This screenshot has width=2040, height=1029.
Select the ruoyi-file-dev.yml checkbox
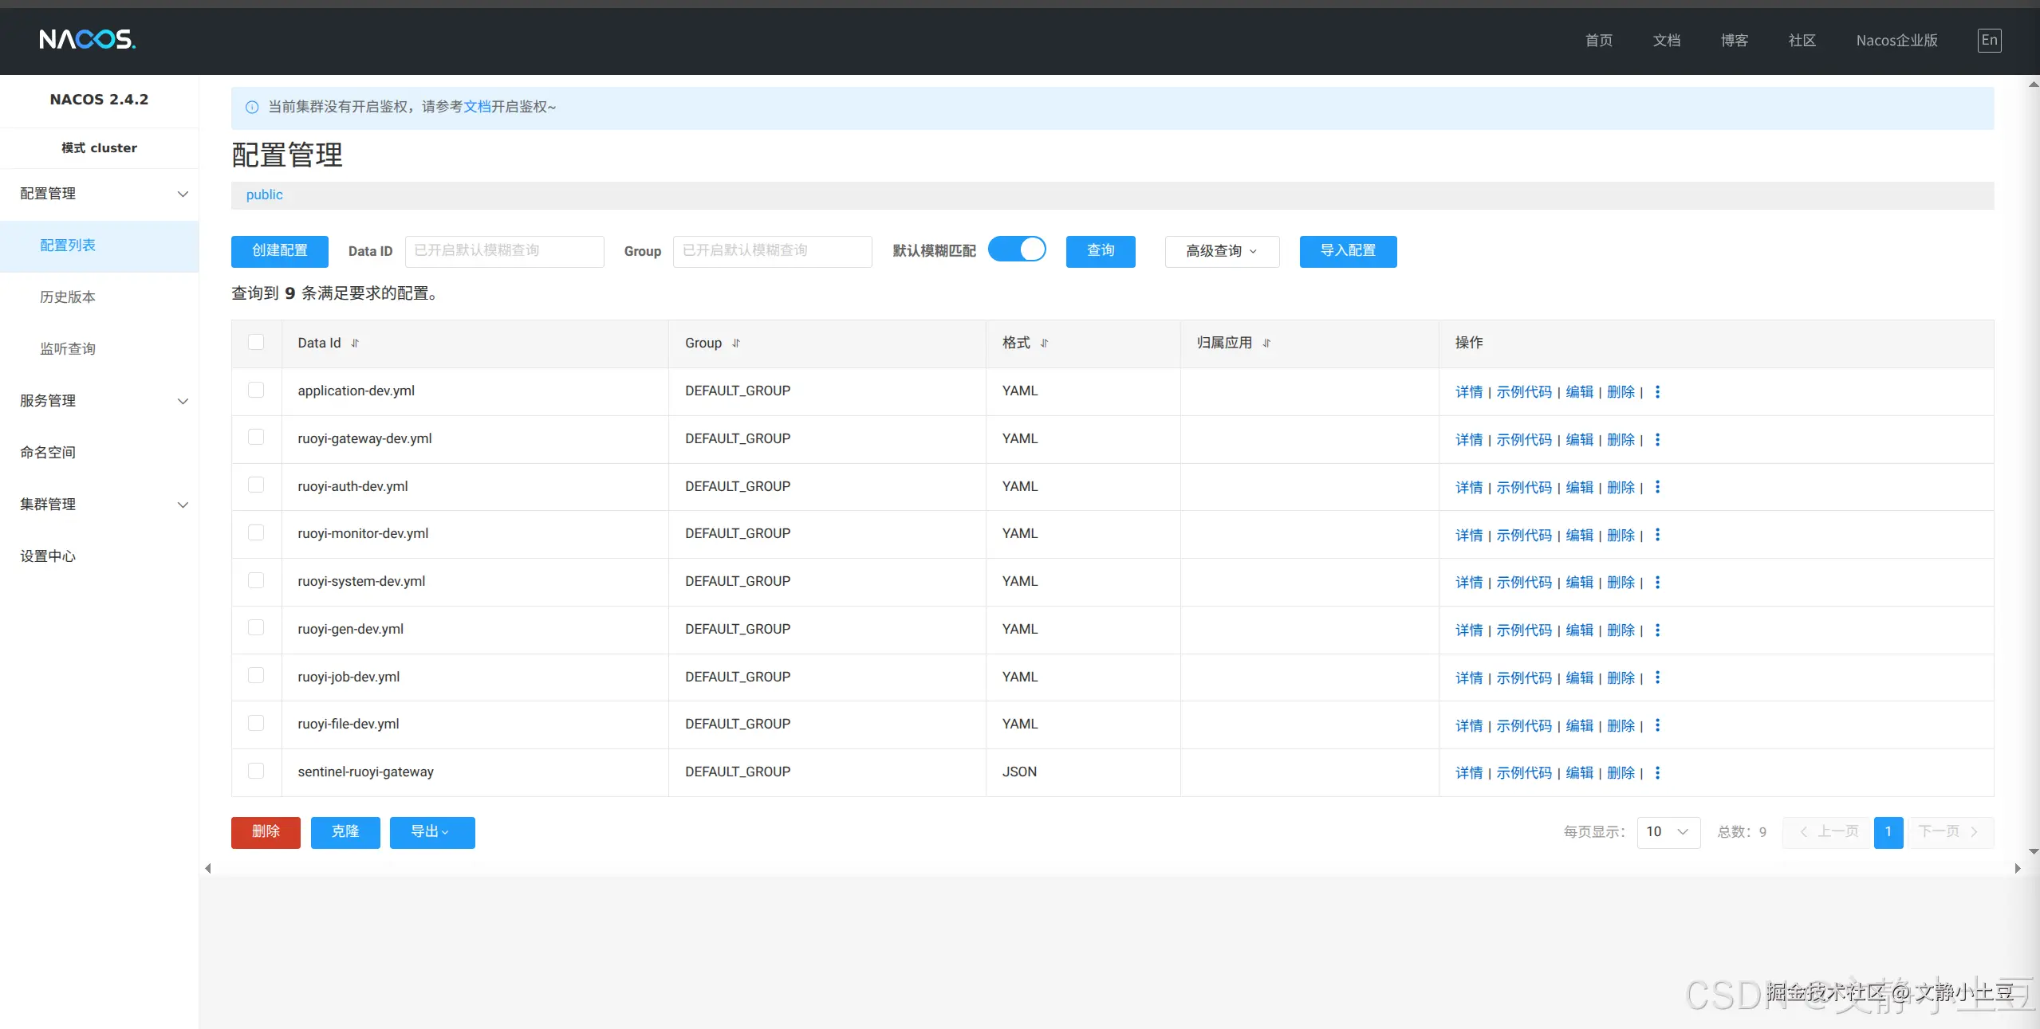pyautogui.click(x=256, y=724)
